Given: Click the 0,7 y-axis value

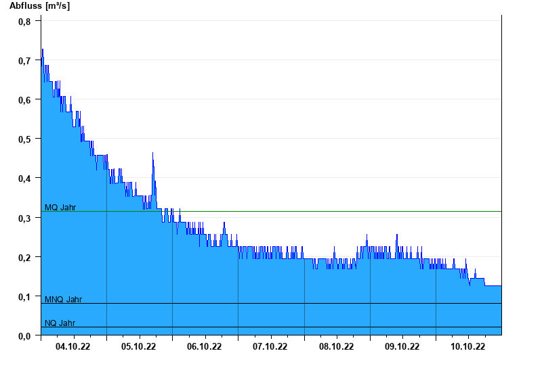Looking at the screenshot, I should (24, 61).
